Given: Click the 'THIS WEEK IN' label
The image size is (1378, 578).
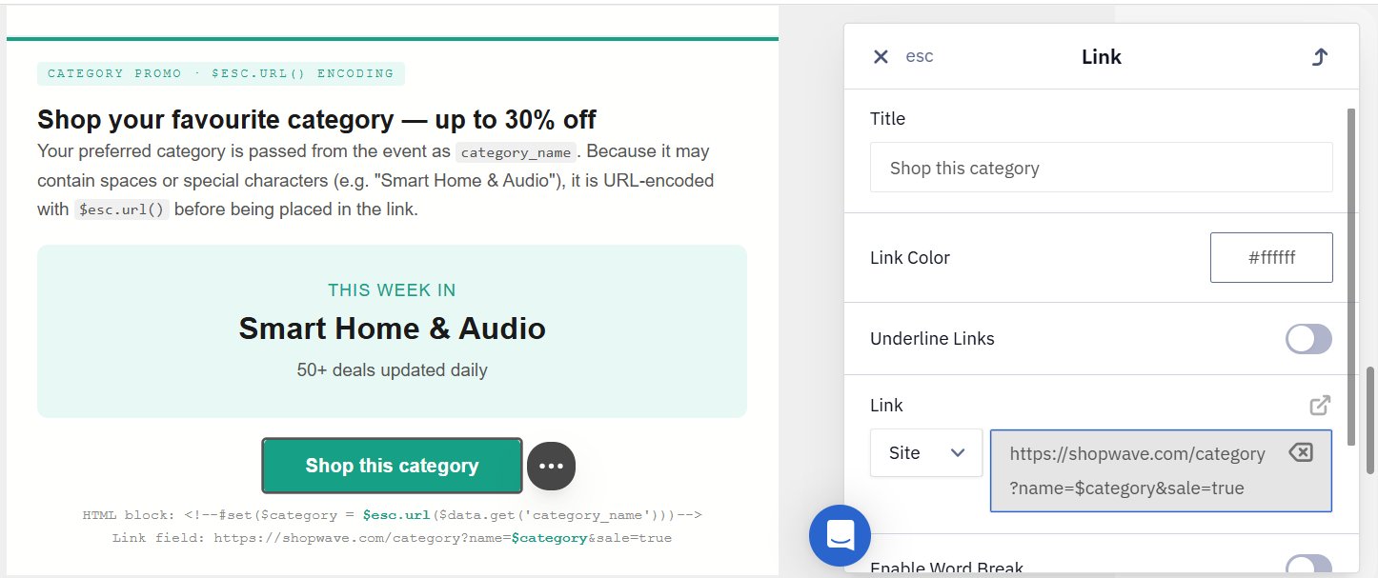Looking at the screenshot, I should pyautogui.click(x=392, y=290).
